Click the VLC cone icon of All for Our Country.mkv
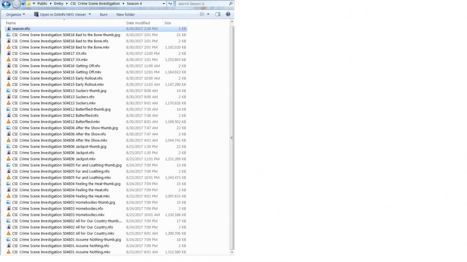 coord(9,234)
